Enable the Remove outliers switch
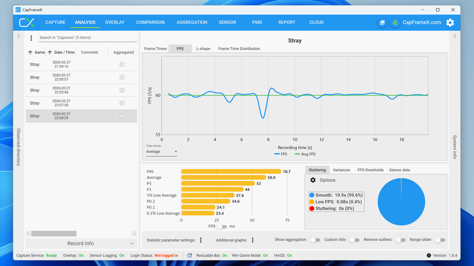The image size is (474, 266). (400, 240)
